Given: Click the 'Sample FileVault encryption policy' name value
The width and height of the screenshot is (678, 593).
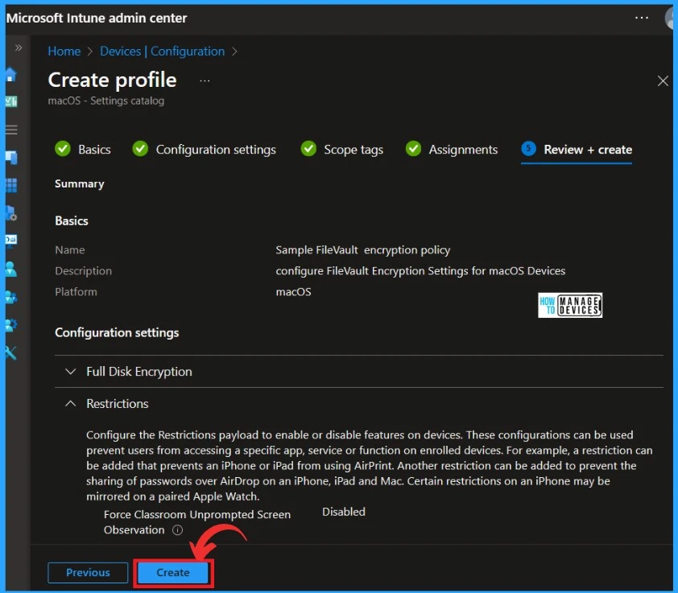Looking at the screenshot, I should coord(363,250).
